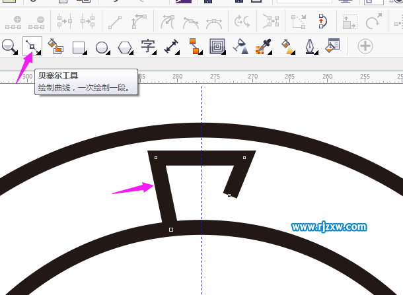
Task: Click the Break Curve icon
Action: (88, 21)
